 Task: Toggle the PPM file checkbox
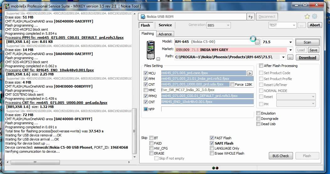pyautogui.click(x=146, y=79)
